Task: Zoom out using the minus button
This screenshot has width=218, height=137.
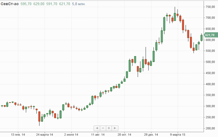Action: (103, 128)
